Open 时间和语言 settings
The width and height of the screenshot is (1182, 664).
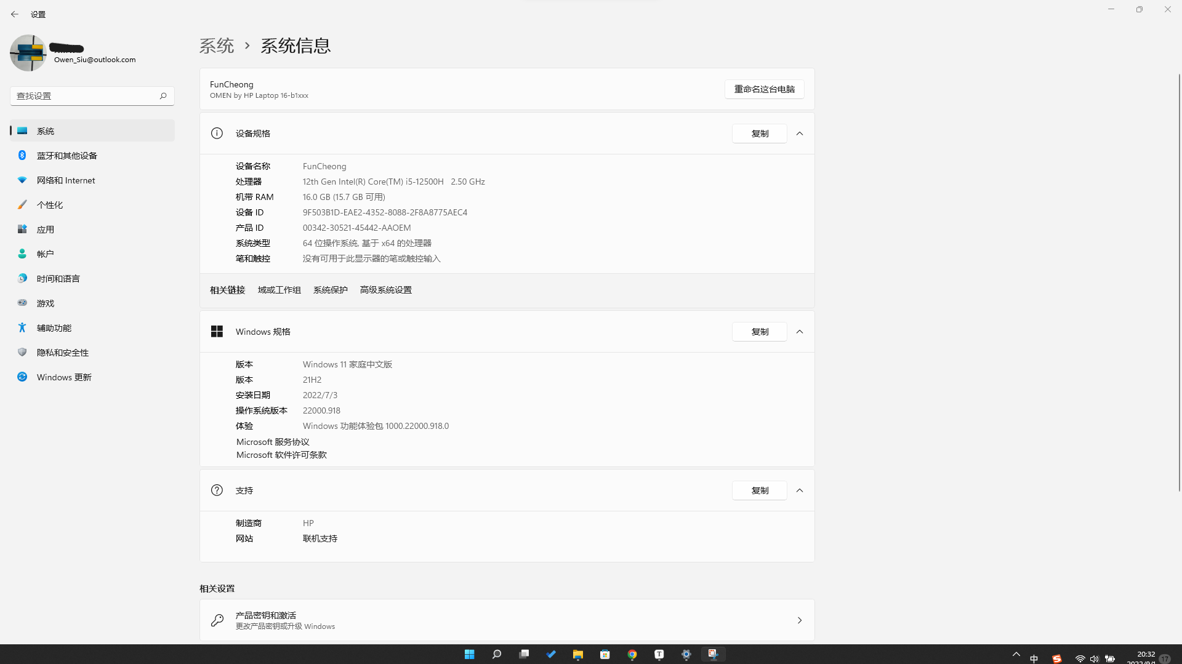92,279
